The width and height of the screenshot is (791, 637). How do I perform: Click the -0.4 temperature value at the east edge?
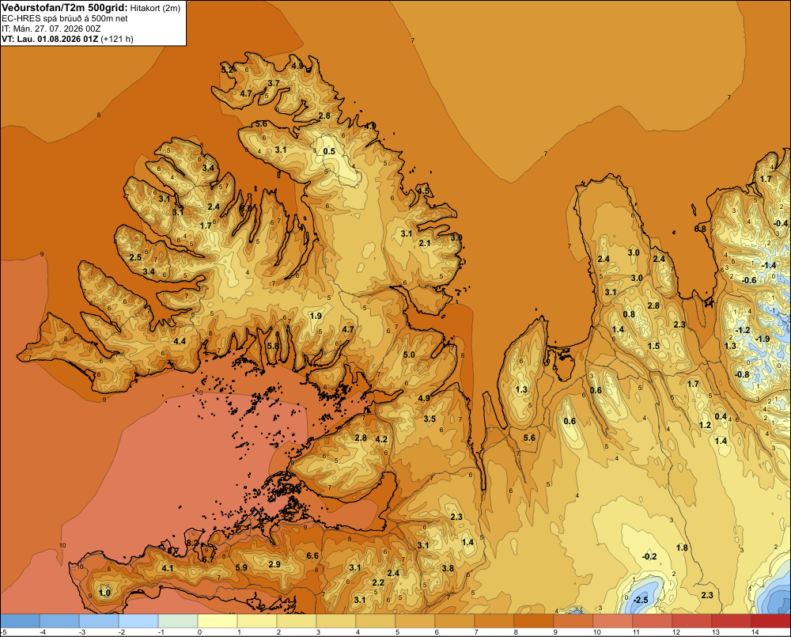point(781,223)
